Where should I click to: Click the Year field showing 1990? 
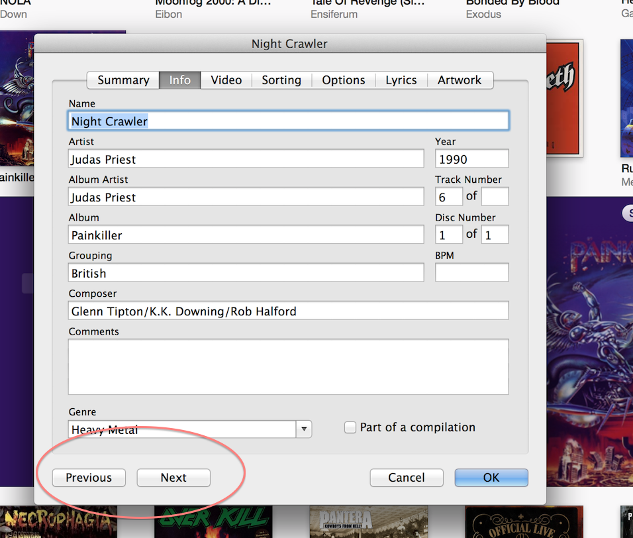click(472, 159)
